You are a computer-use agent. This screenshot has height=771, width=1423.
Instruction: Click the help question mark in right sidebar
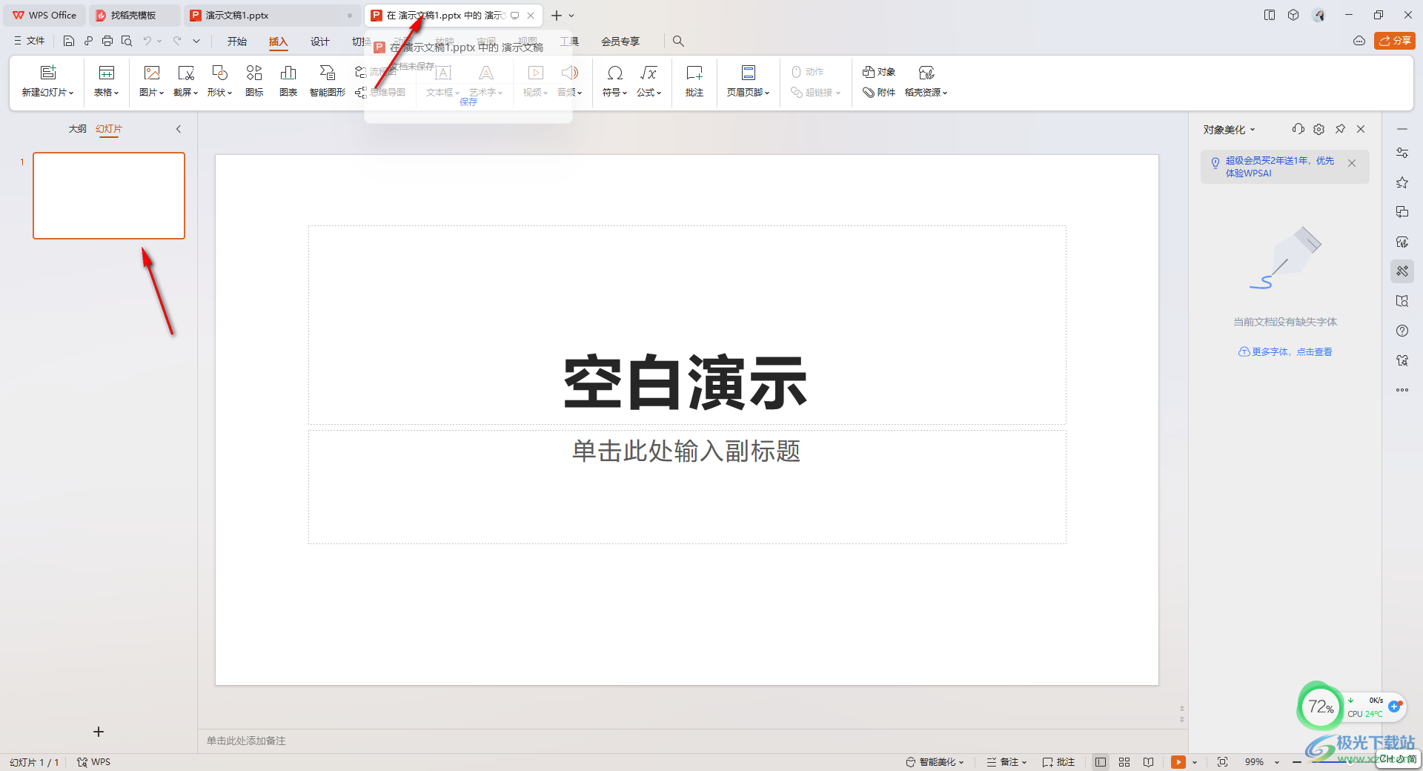click(1402, 331)
